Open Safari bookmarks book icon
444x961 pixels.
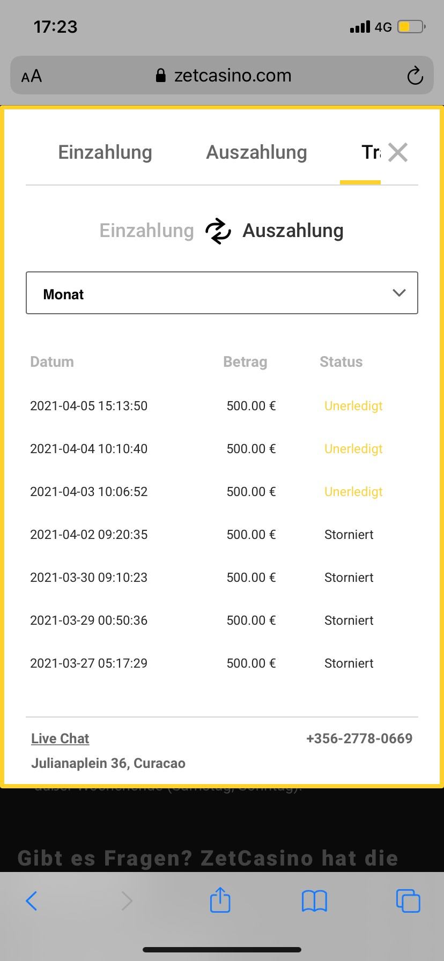tap(314, 900)
